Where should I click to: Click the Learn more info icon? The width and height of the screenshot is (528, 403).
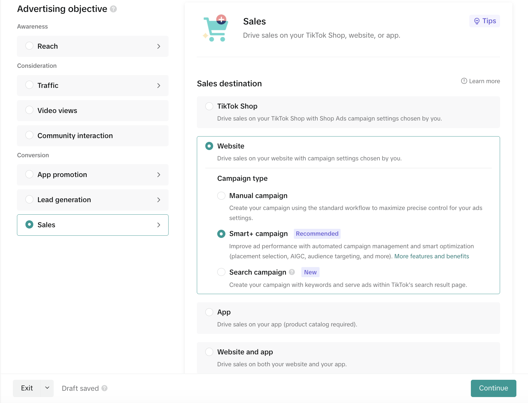[x=464, y=81]
